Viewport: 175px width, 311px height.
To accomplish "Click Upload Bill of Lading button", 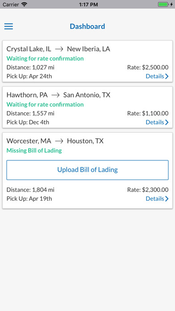I will [87, 170].
